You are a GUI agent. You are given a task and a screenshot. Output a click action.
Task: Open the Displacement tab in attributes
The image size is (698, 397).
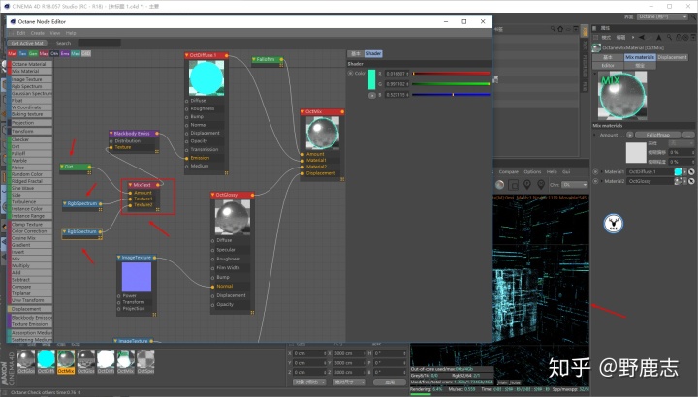coord(673,57)
